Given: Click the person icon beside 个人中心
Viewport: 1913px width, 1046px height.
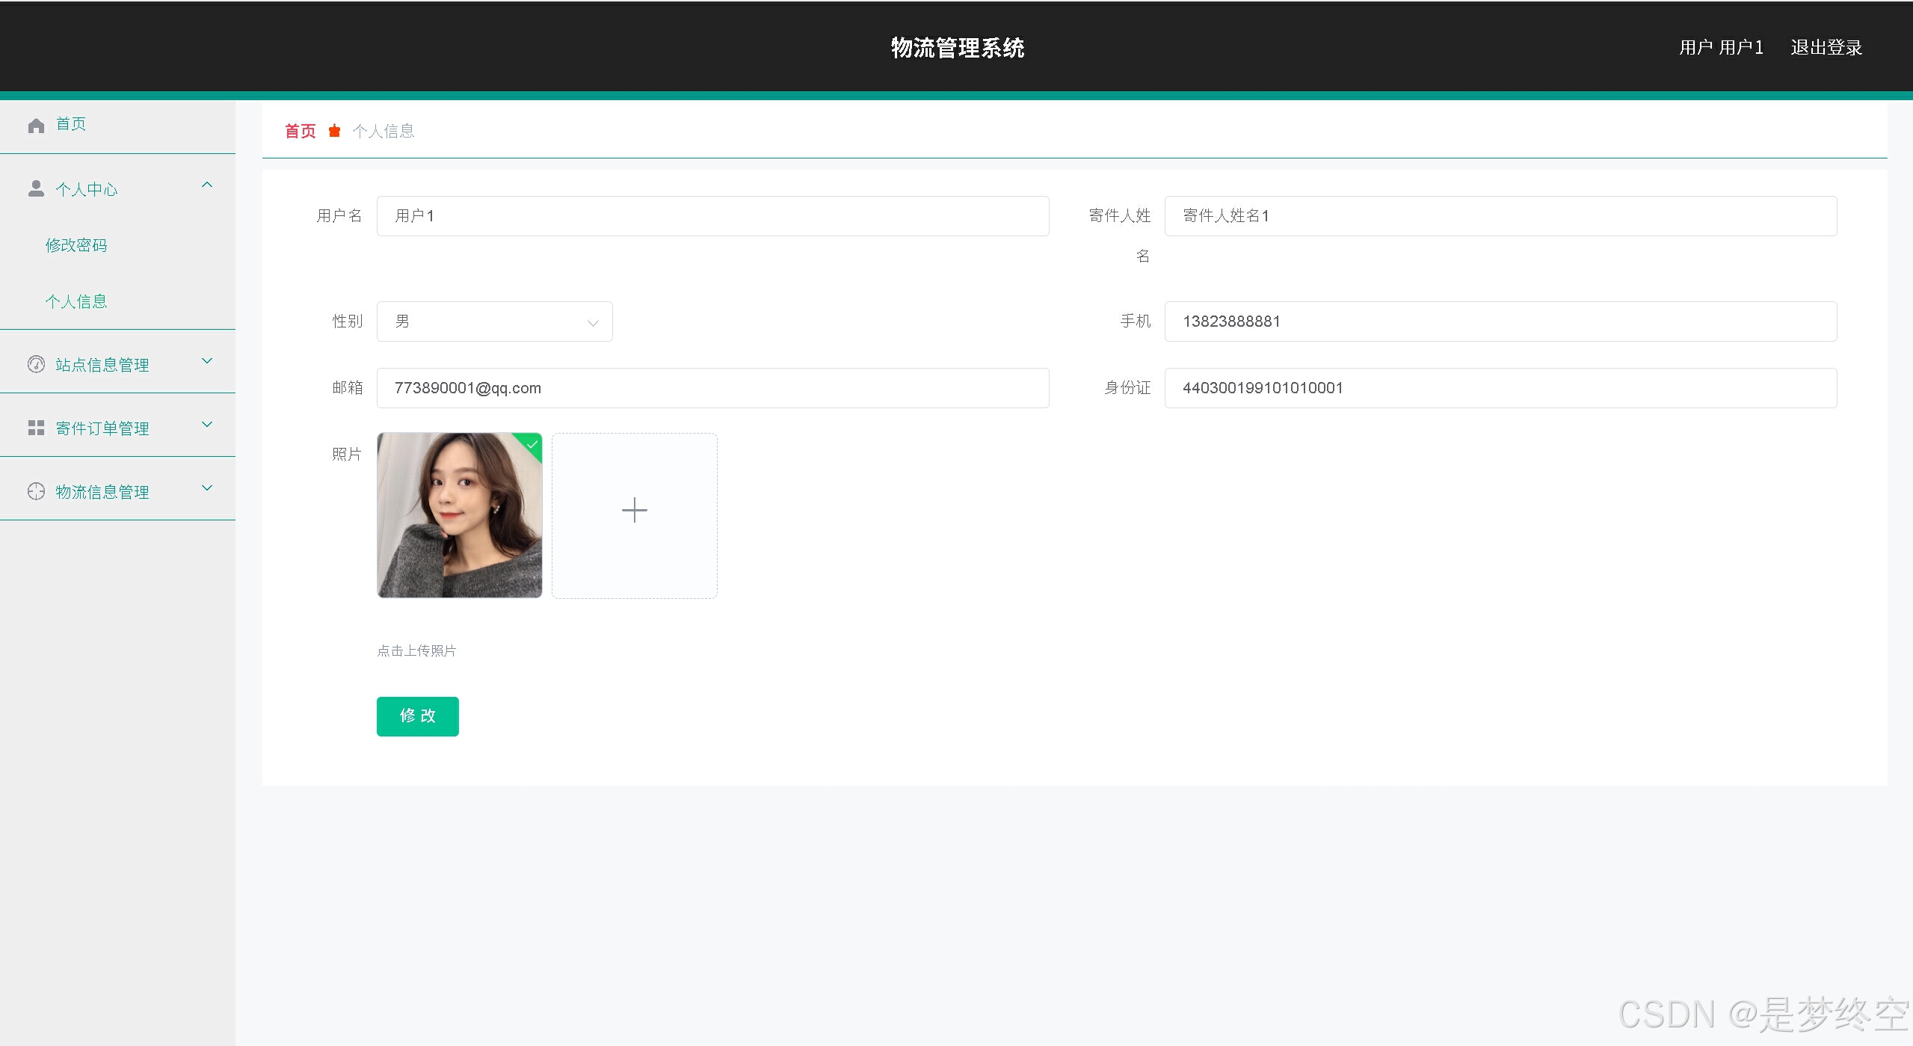Looking at the screenshot, I should 36,188.
